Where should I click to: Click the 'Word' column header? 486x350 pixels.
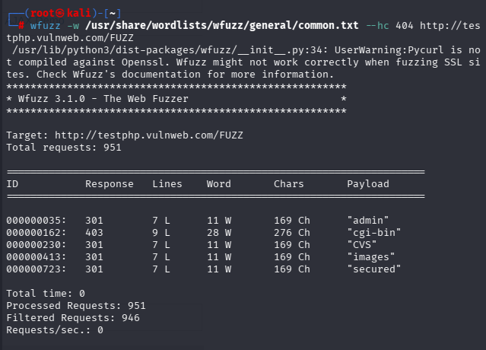(219, 184)
